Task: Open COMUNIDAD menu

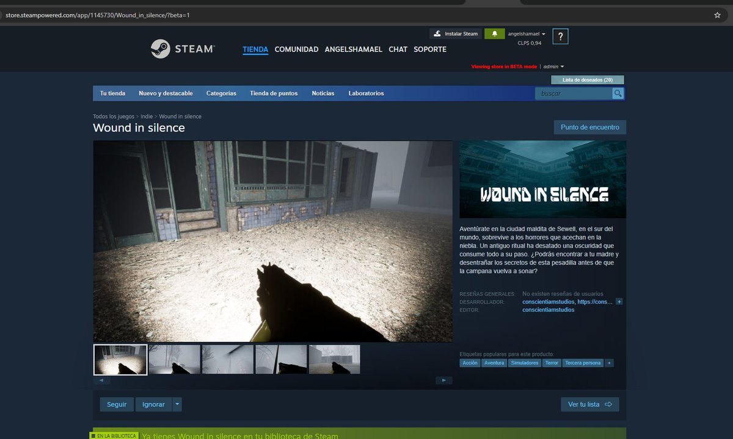Action: pos(296,49)
